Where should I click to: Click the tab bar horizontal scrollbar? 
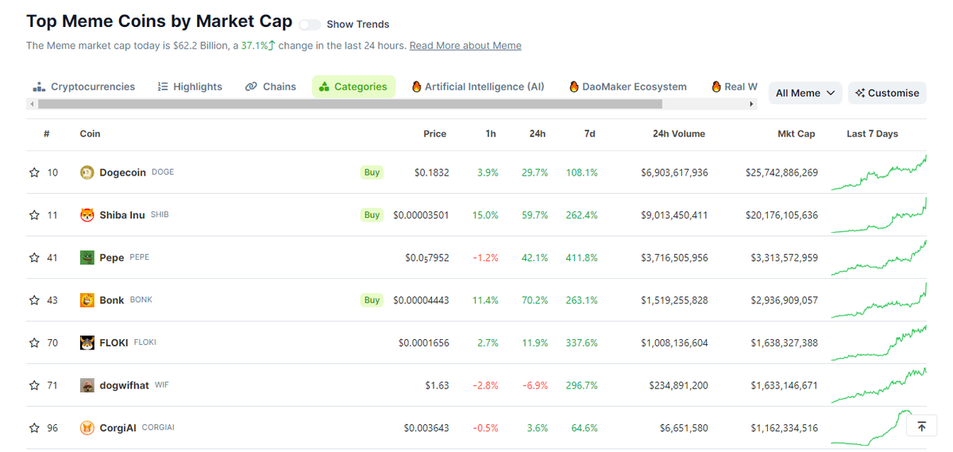pyautogui.click(x=349, y=104)
